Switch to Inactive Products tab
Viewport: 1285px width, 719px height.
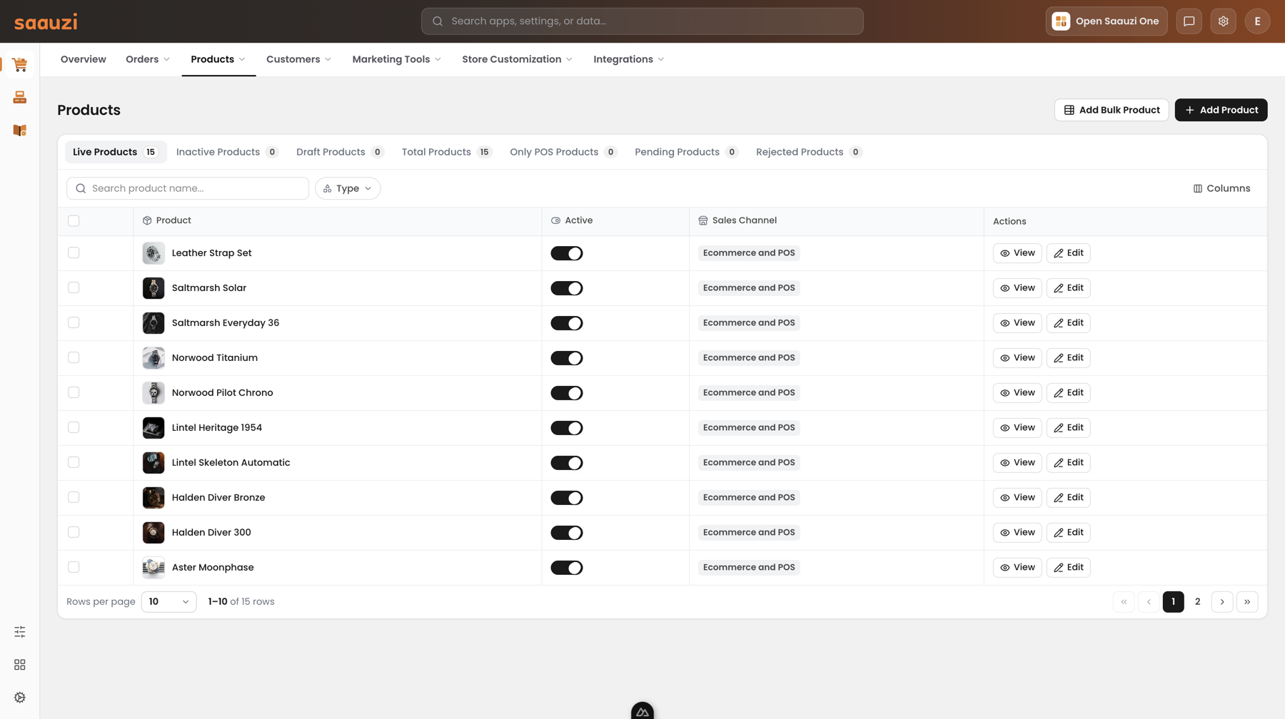coord(226,152)
